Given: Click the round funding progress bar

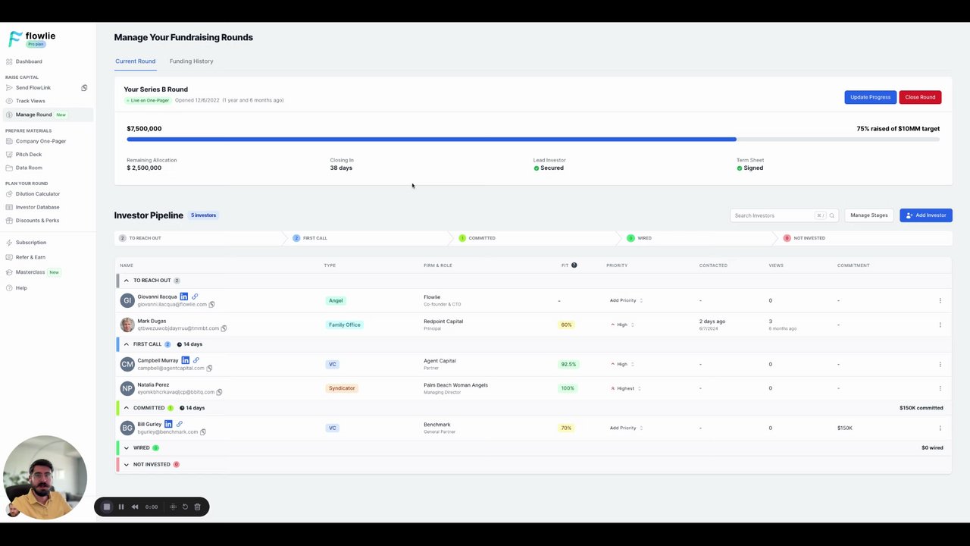Looking at the screenshot, I should tap(533, 140).
